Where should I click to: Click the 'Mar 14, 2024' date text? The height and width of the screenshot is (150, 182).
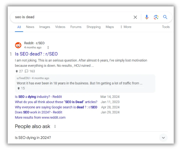(x=110, y=97)
